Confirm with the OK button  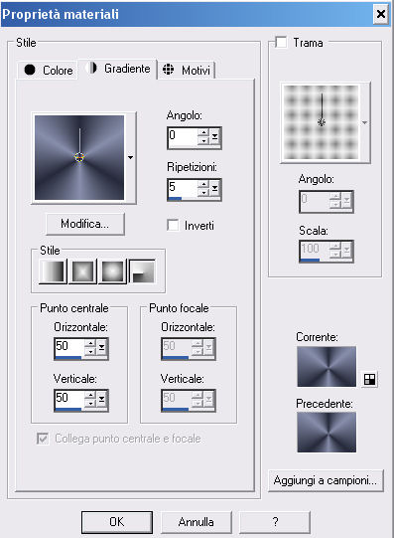(117, 522)
